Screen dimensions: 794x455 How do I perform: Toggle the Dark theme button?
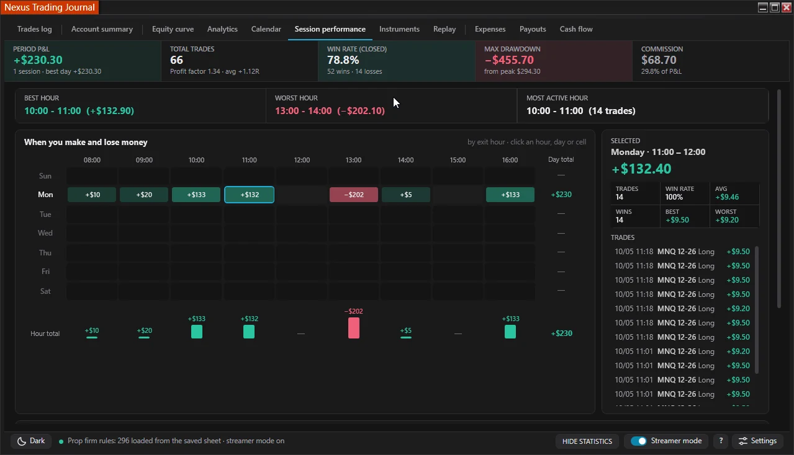tap(31, 441)
